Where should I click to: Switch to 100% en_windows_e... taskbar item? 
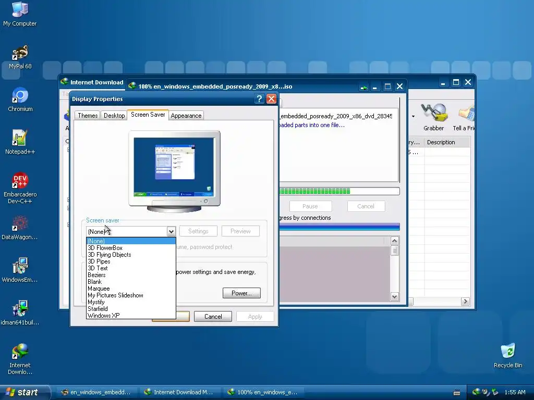point(262,392)
